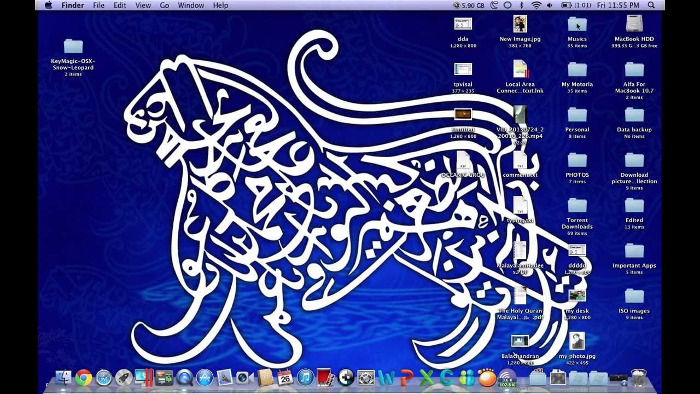700x394 pixels.
Task: Select the Important Apps folder
Action: point(634,252)
